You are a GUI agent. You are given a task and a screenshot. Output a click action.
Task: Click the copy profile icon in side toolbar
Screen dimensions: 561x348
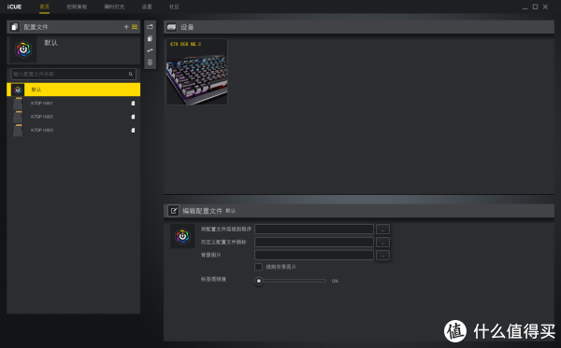click(150, 38)
